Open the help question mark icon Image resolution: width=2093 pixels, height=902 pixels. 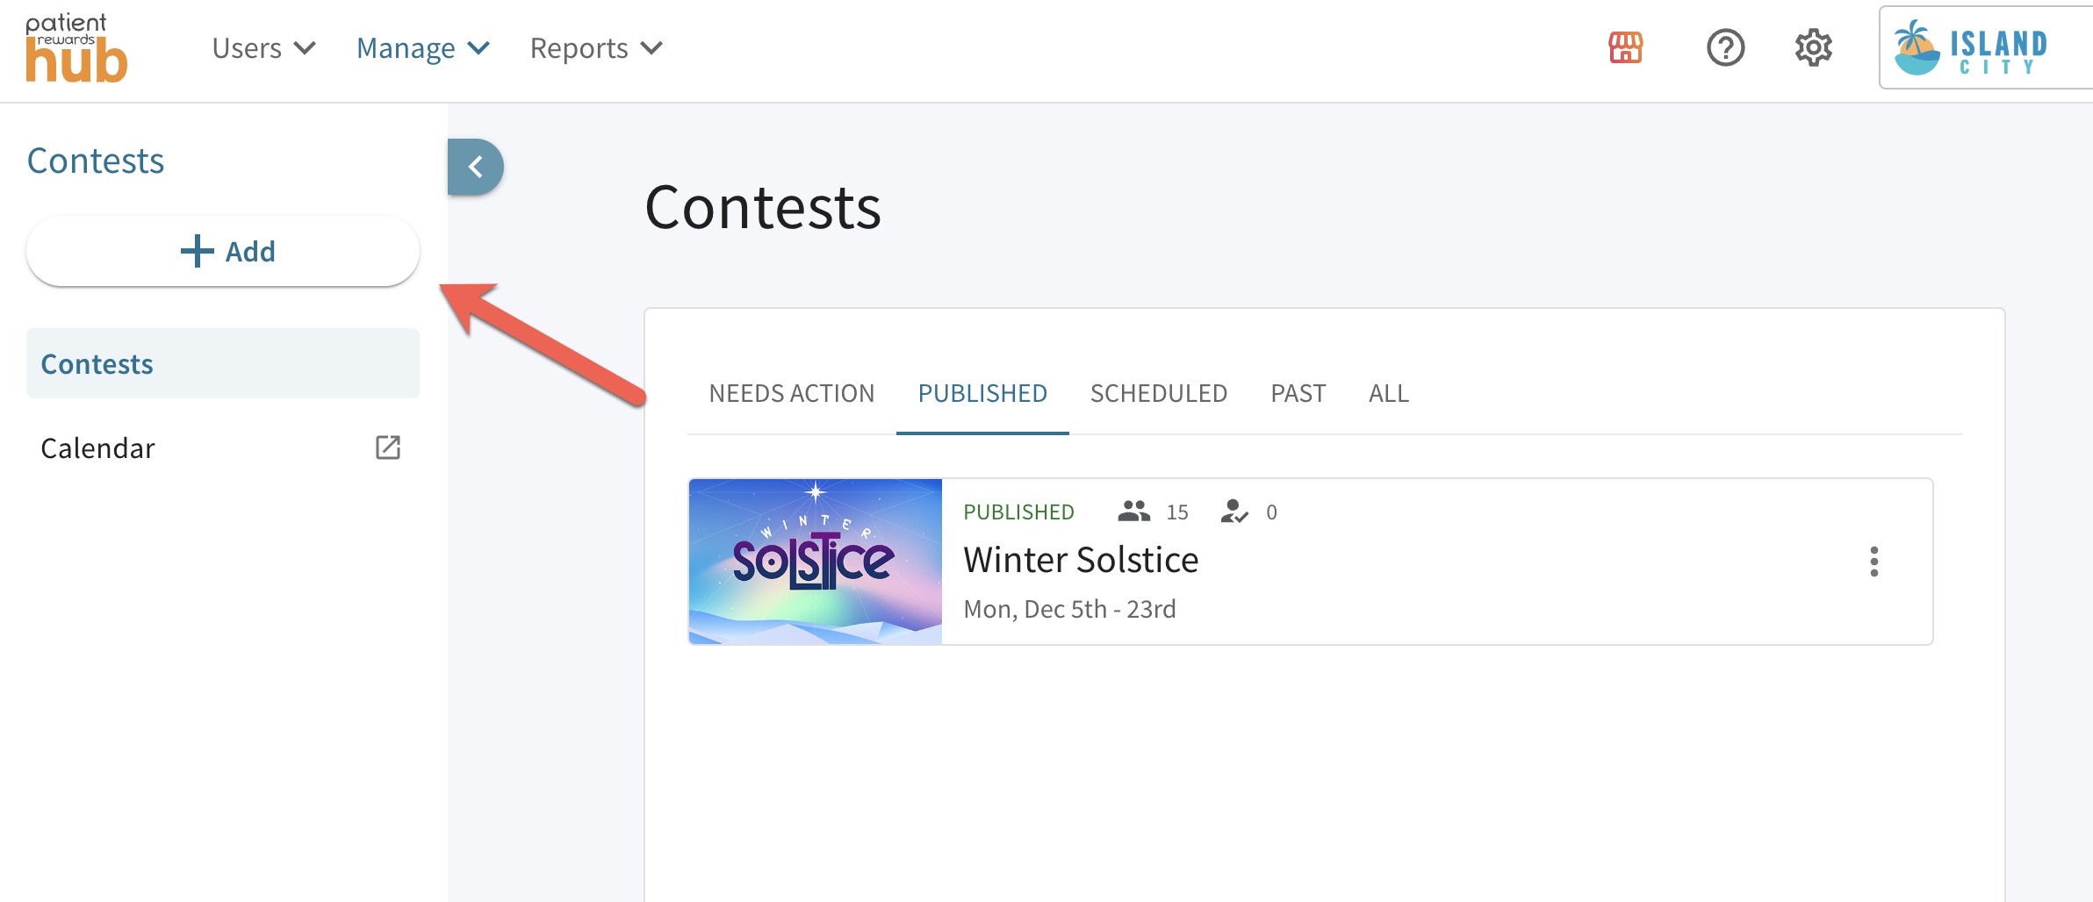(x=1725, y=47)
